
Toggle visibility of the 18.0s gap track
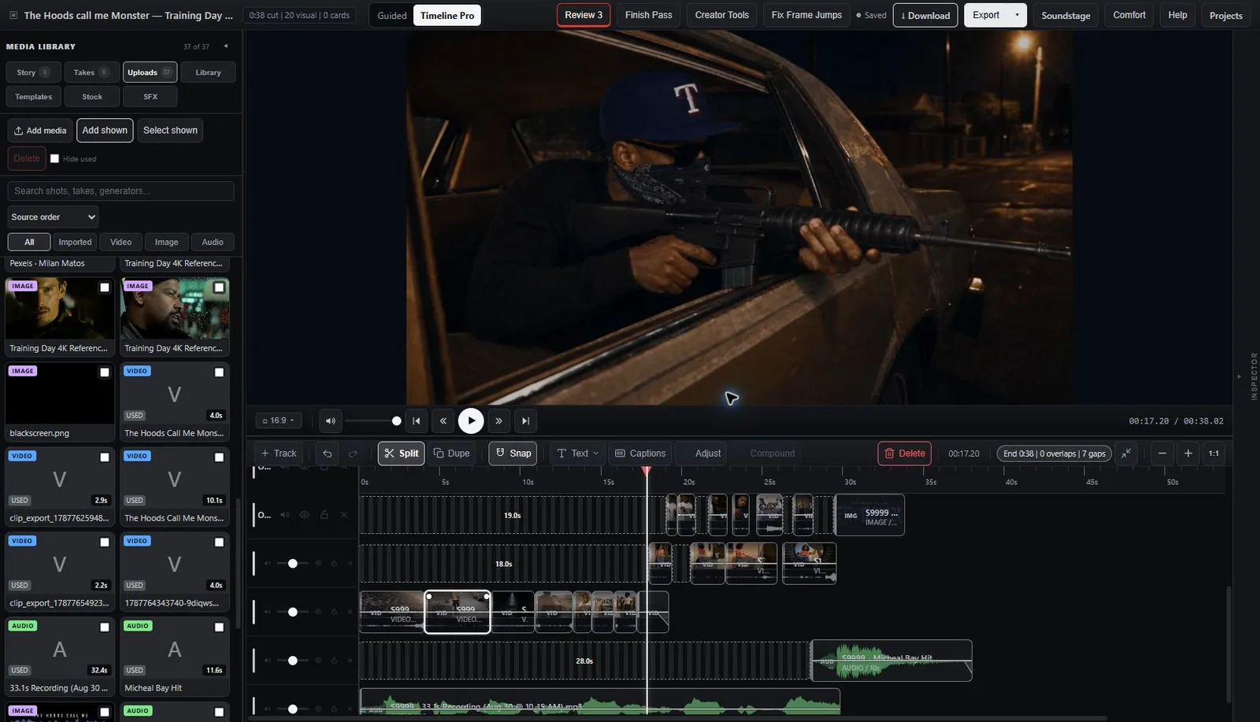point(318,564)
